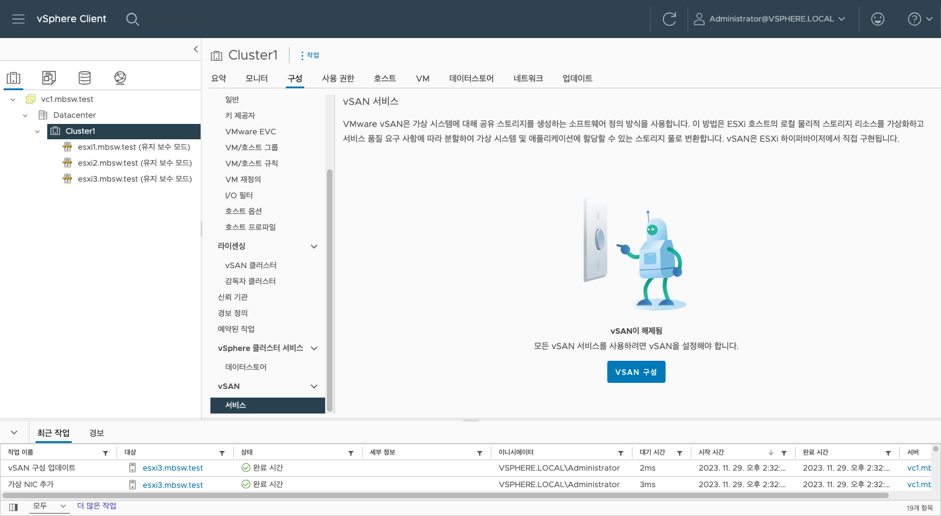Select VMware EVC in configure menu

[x=250, y=131]
